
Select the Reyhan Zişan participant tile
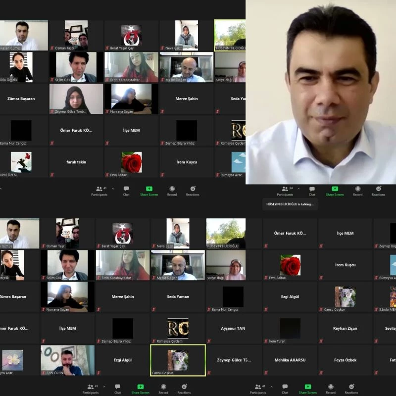point(345,328)
